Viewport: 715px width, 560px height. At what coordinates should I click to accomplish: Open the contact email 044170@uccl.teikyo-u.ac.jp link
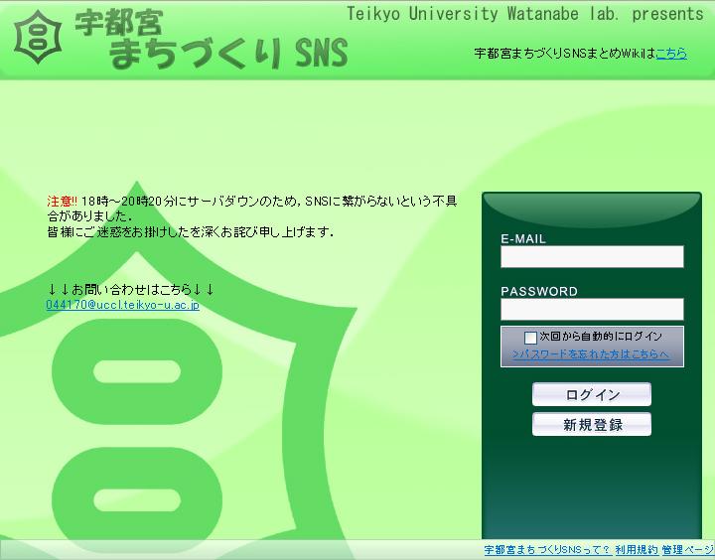[123, 305]
